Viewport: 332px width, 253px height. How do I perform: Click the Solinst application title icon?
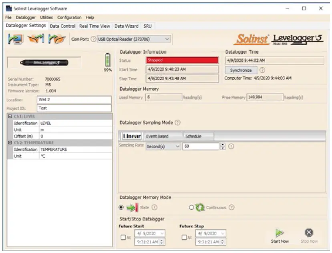pos(9,8)
